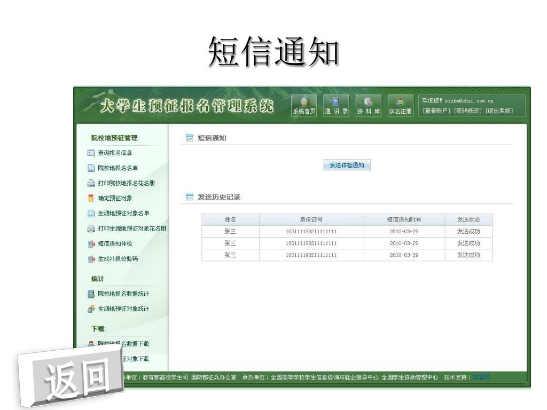
Task: Click the 发送状态 column header
Action: (x=468, y=219)
